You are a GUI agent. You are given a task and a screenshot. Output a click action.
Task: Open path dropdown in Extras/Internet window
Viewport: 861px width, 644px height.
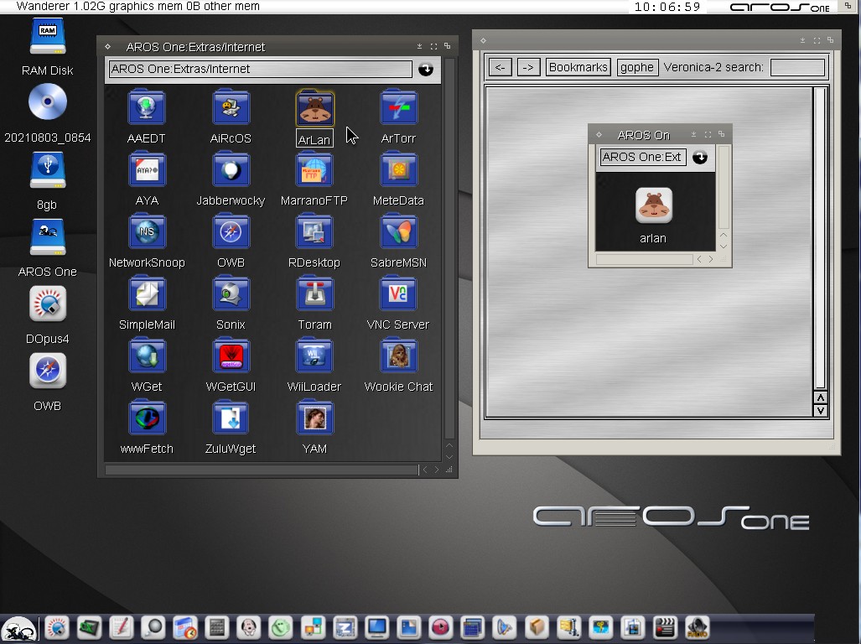coord(426,70)
